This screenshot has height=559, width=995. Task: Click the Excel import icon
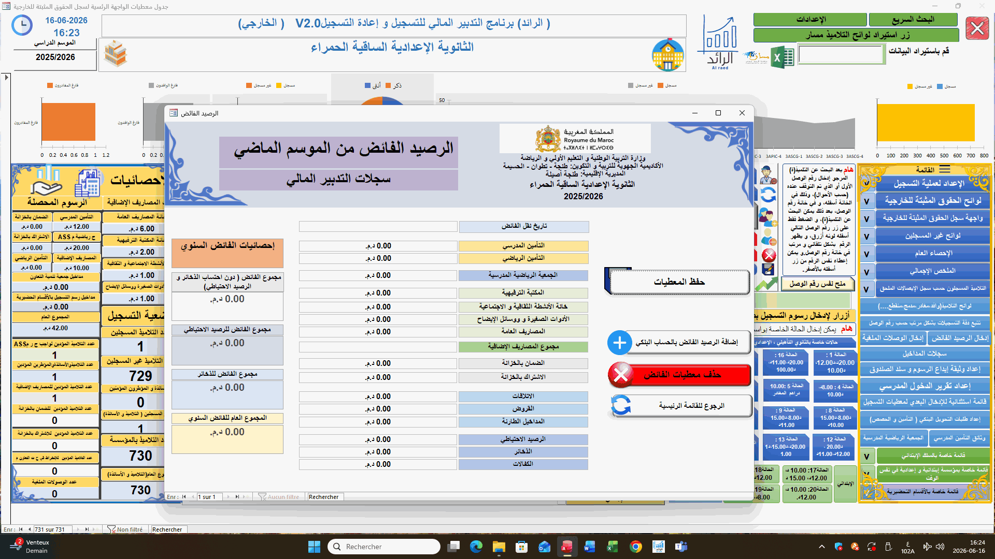tap(783, 57)
